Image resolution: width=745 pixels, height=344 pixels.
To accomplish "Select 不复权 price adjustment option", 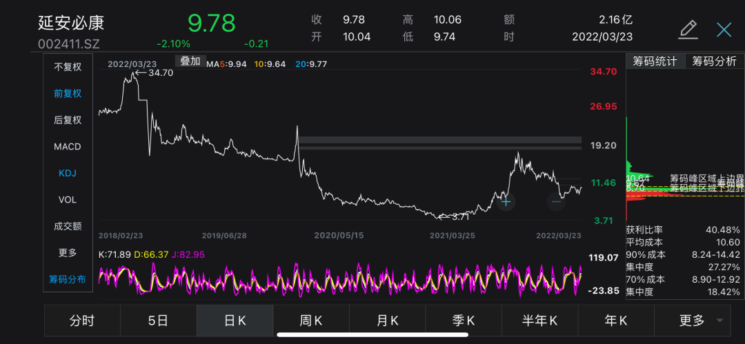I will (x=68, y=67).
